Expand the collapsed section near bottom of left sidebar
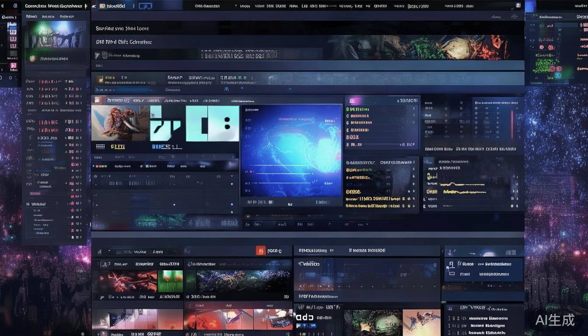Viewport: 588px width, 336px height. pos(28,204)
